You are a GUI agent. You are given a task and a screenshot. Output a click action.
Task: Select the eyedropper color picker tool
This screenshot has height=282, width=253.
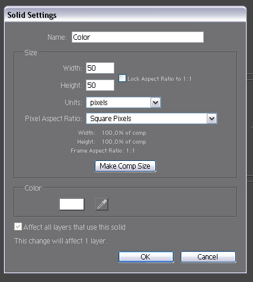click(x=102, y=204)
